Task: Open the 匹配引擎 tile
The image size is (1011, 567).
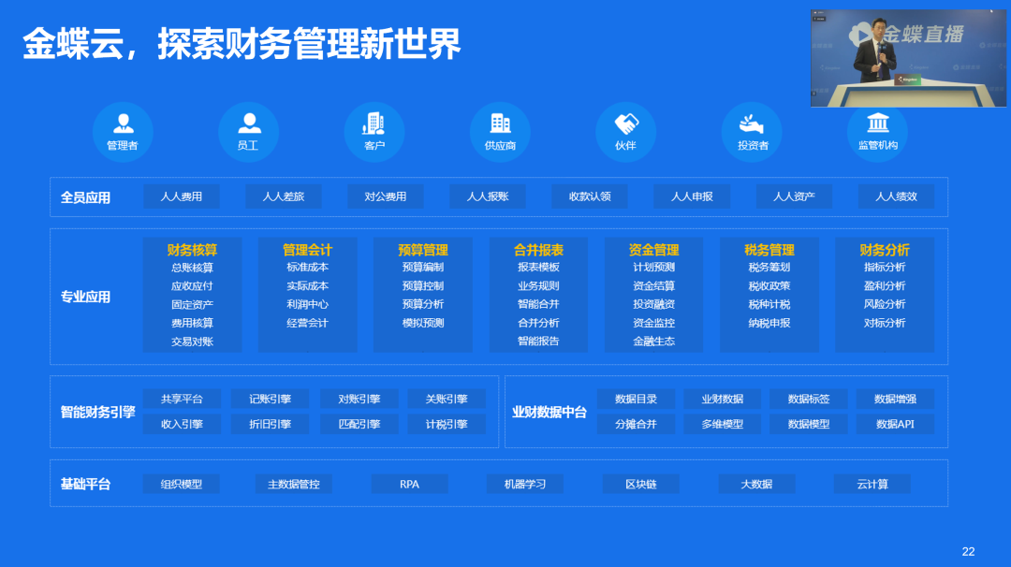Action: (359, 424)
